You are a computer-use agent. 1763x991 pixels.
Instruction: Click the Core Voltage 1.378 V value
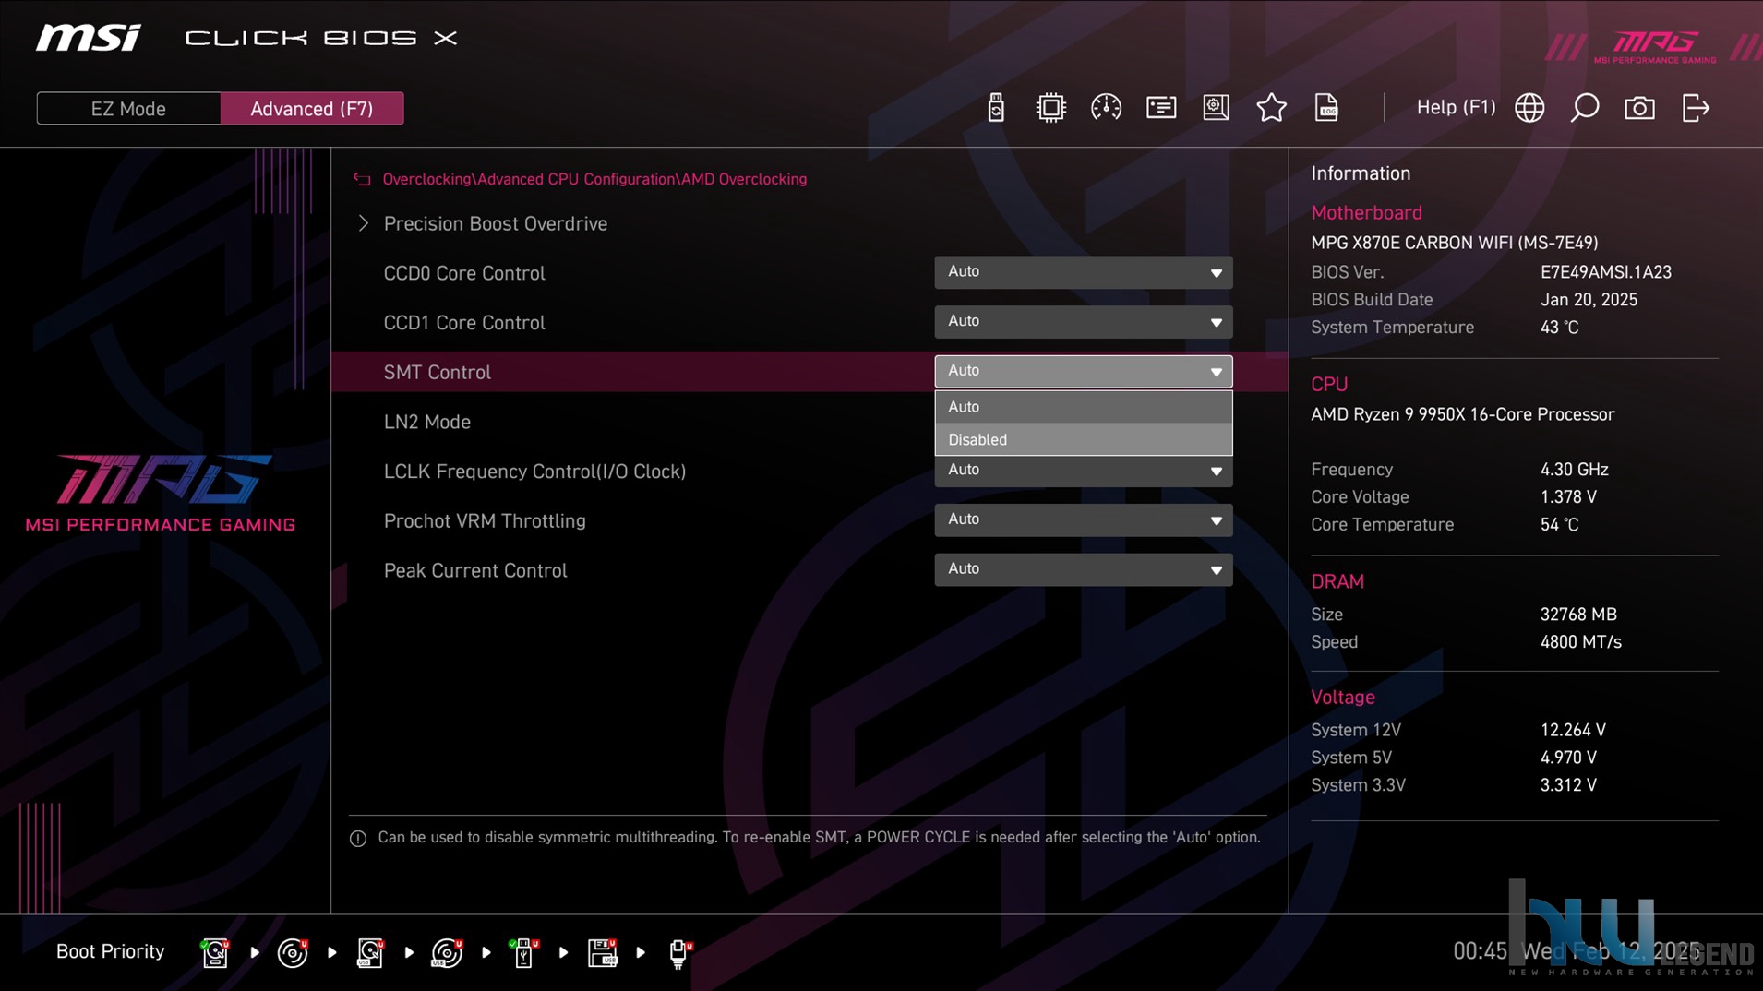1567,497
